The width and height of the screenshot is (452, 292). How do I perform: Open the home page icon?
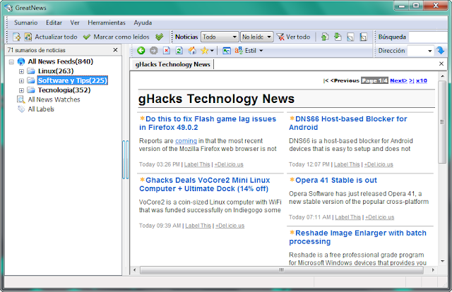(192, 51)
